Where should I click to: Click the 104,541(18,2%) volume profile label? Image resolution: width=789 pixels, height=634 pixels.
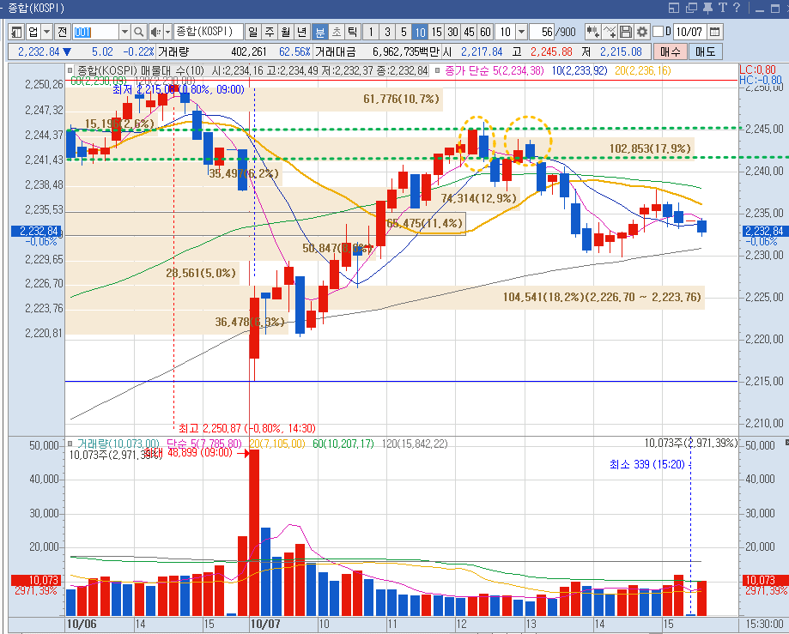click(603, 297)
